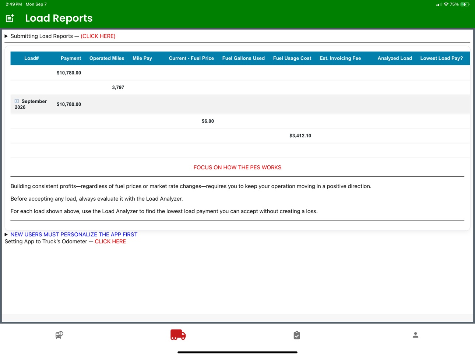Select the $6.00 fuel price value
475x356 pixels.
click(208, 121)
